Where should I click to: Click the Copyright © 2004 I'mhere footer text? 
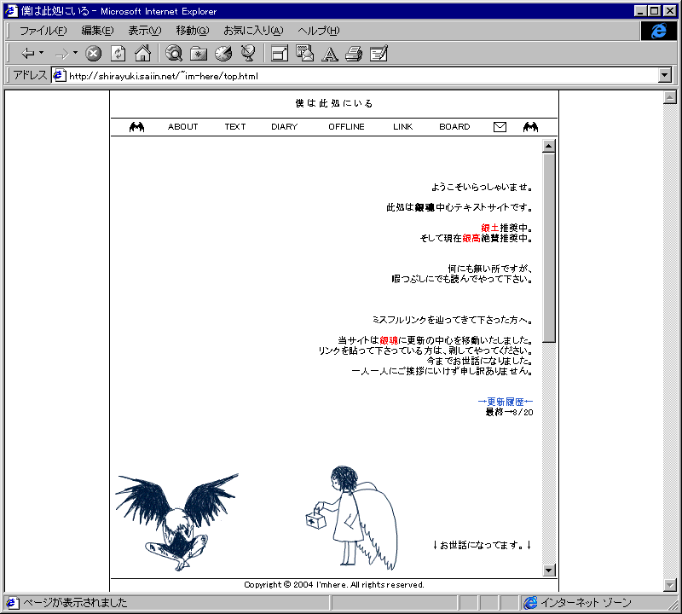pyautogui.click(x=334, y=584)
